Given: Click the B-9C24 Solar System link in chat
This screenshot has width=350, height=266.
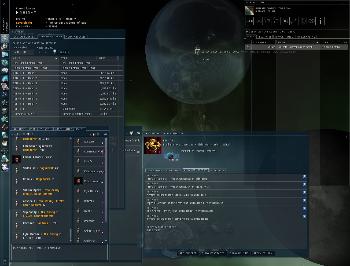Looking at the screenshot, I should coord(38,194).
